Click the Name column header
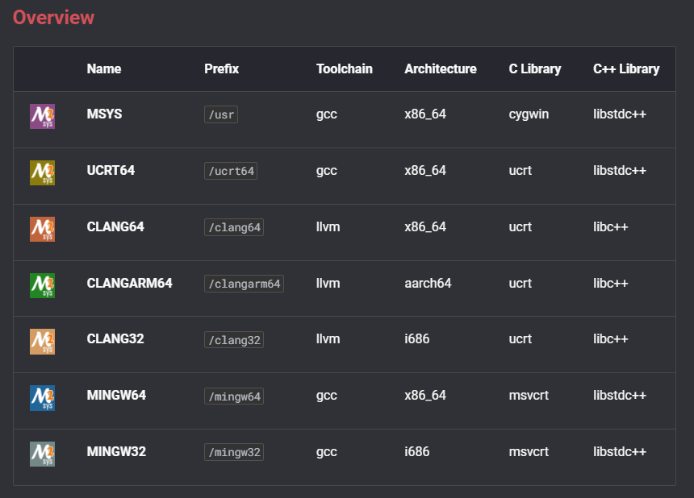This screenshot has height=498, width=694. tap(104, 68)
